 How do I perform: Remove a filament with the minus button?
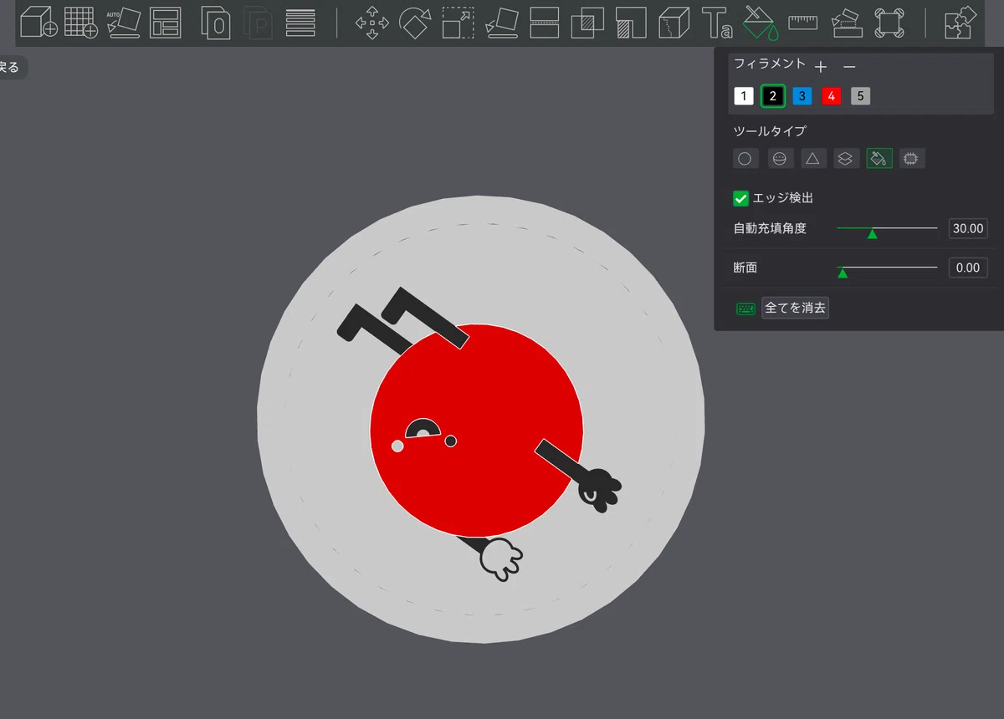tap(849, 66)
